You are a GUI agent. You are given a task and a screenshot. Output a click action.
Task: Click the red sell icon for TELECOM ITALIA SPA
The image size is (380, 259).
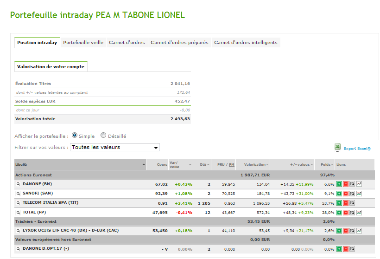(346, 203)
